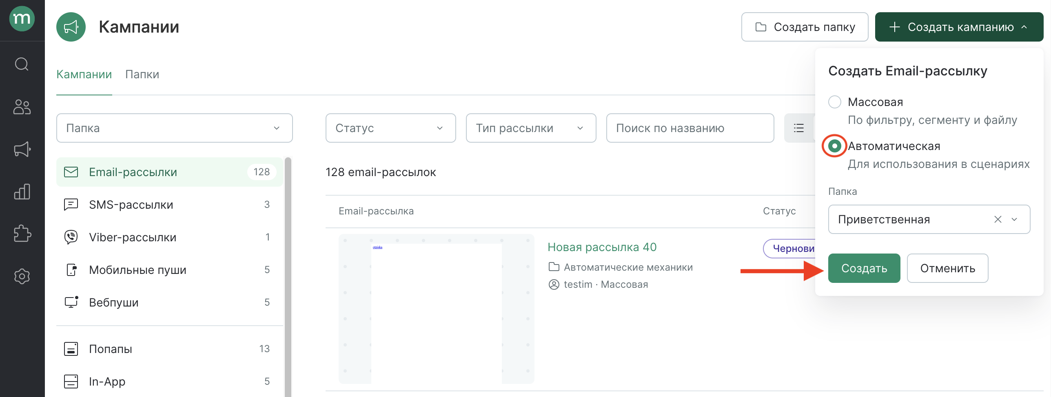The width and height of the screenshot is (1051, 397).
Task: Select Viber-рассылки in the channel list
Action: pos(170,237)
